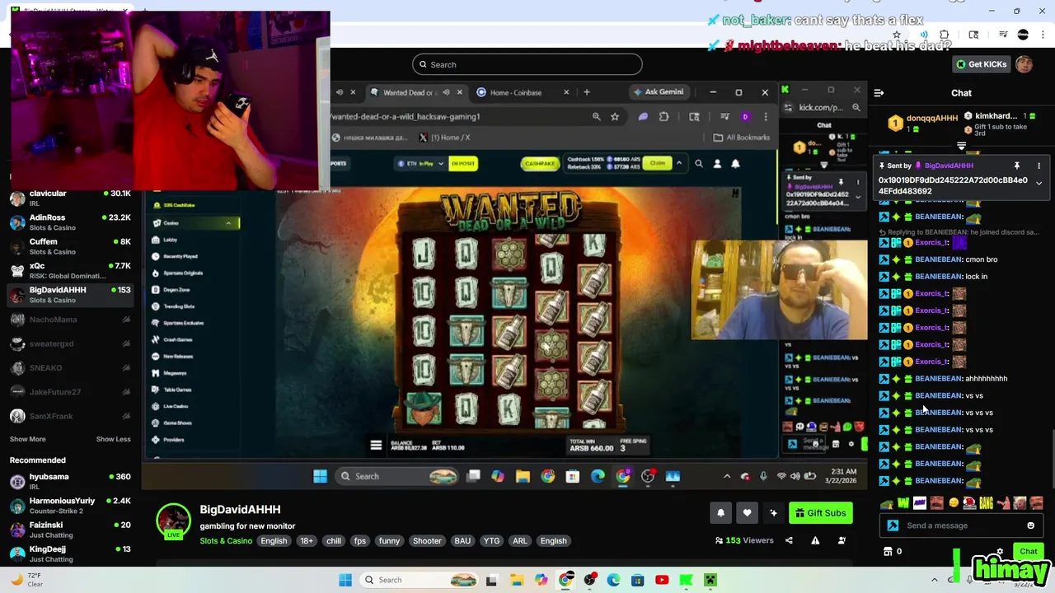1055x593 pixels.
Task: Collapse the Casino sidebar section chevron
Action: point(228,223)
